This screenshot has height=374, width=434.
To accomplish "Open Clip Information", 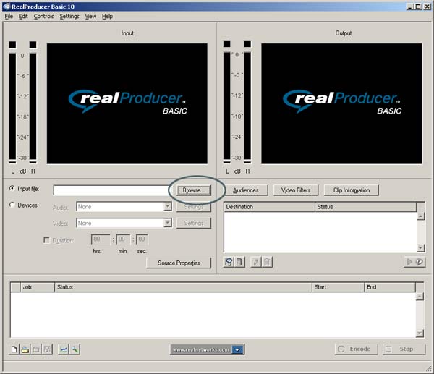I will [x=352, y=190].
